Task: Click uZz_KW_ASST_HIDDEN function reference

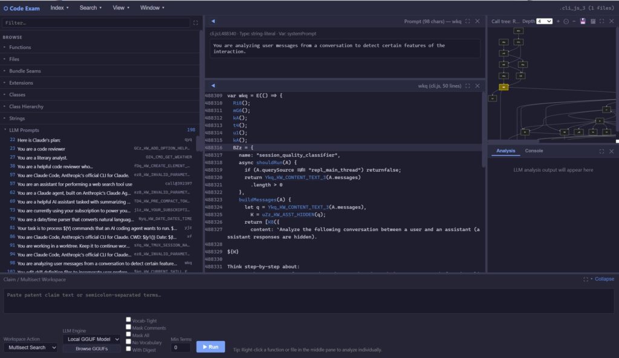Action: [x=290, y=215]
